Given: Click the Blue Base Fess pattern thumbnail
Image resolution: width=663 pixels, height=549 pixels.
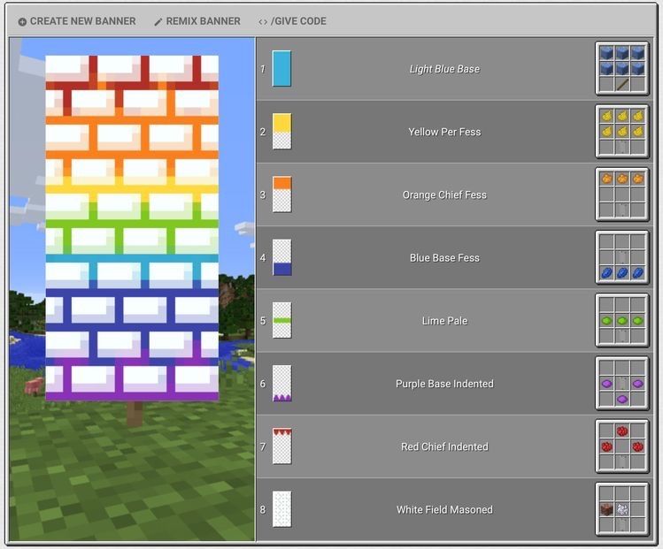Looking at the screenshot, I should click(x=281, y=258).
